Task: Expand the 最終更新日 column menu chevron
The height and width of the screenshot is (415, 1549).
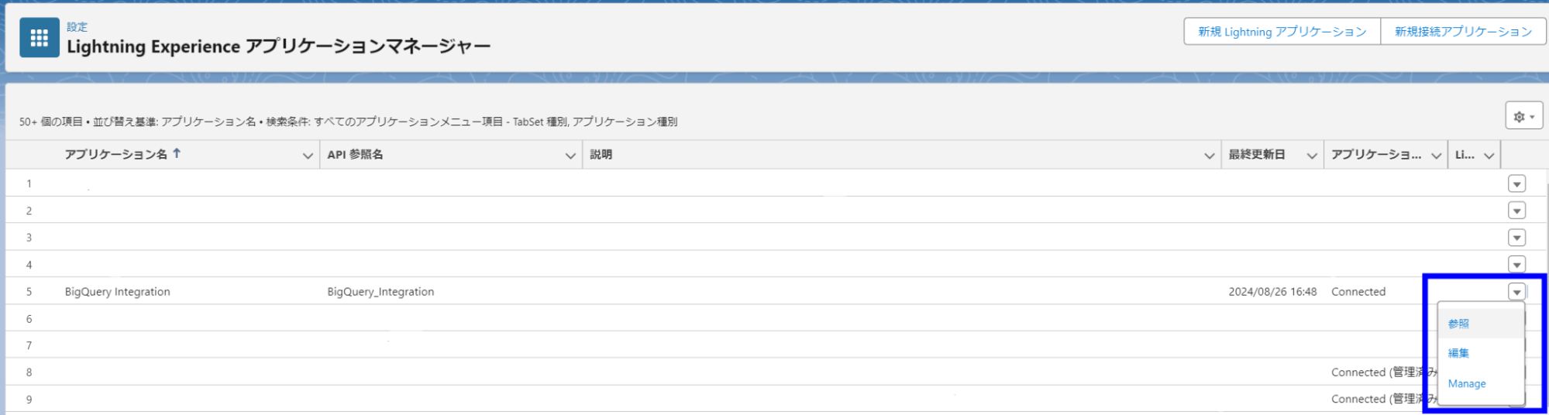Action: coord(1312,156)
